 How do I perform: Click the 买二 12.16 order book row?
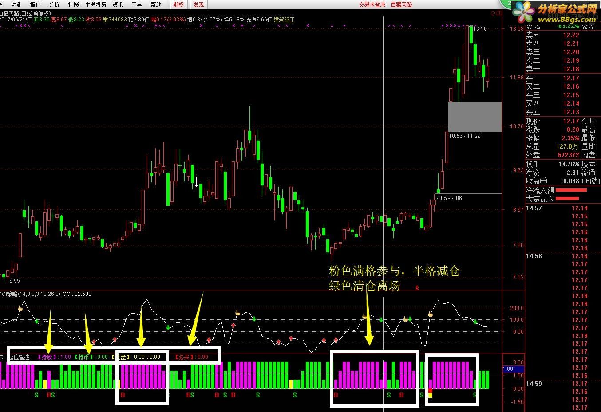tap(553, 86)
